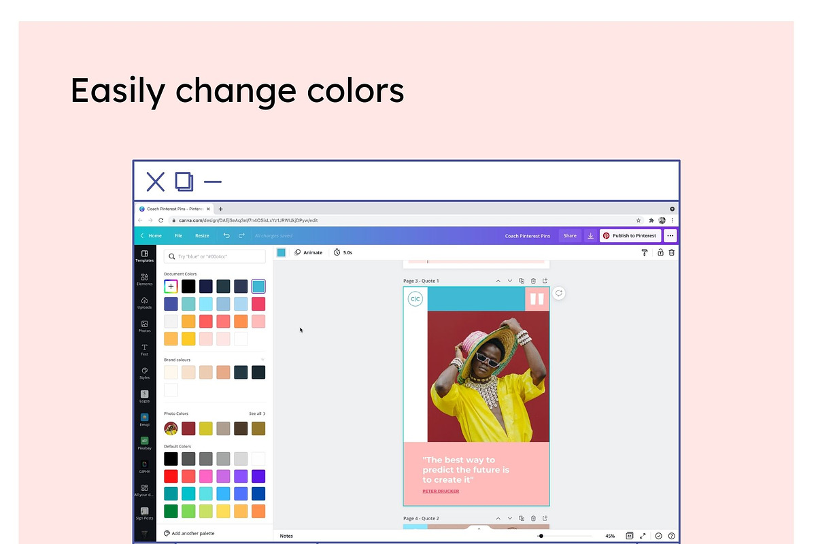Open the All your designs folder
This screenshot has width=816, height=544.
click(x=144, y=490)
